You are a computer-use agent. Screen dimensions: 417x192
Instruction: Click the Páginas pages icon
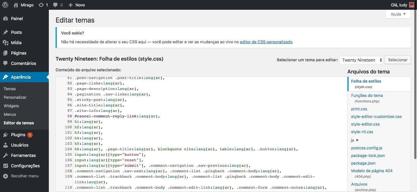[x=5, y=53]
